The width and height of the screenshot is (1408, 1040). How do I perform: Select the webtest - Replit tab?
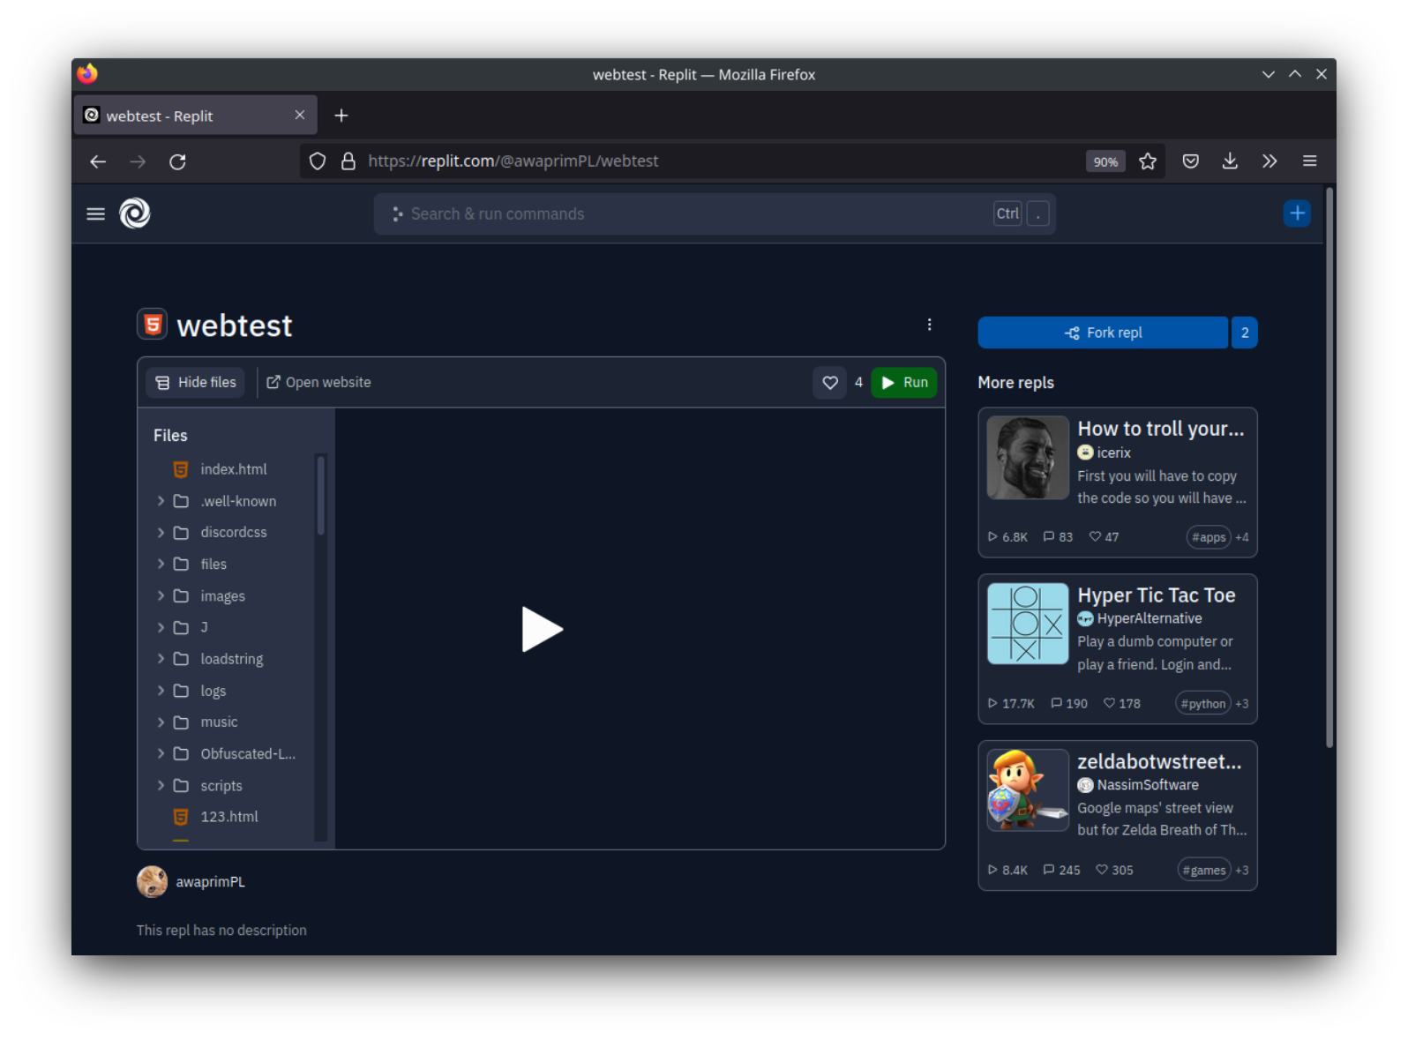click(196, 116)
